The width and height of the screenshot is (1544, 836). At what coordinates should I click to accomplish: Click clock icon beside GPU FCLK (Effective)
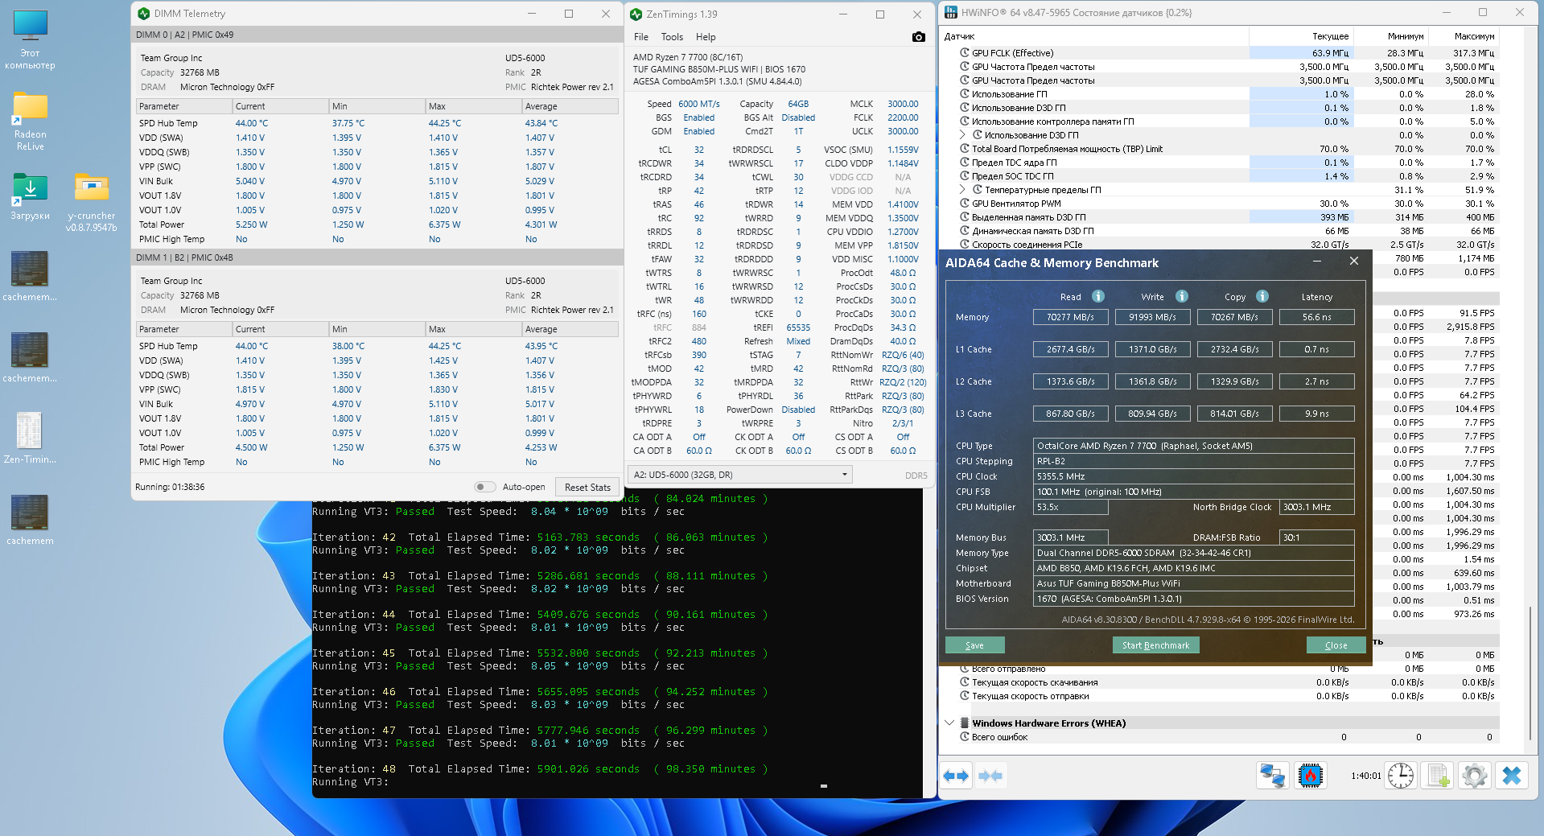point(965,53)
